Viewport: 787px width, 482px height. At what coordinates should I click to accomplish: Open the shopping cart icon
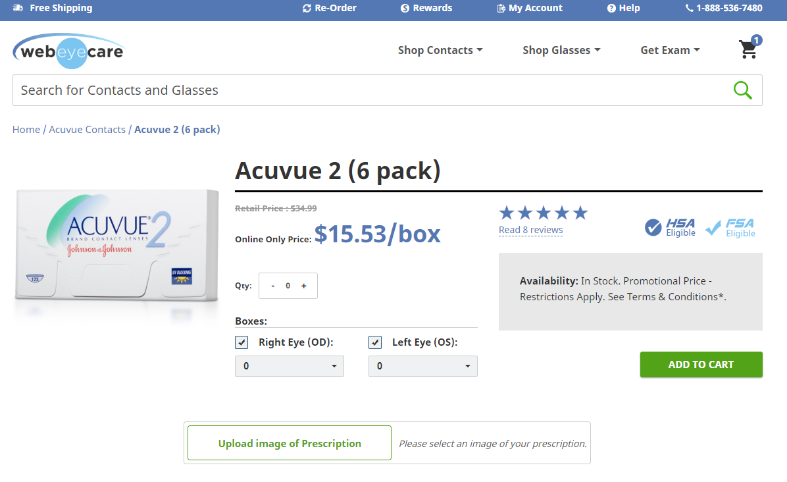click(x=749, y=49)
